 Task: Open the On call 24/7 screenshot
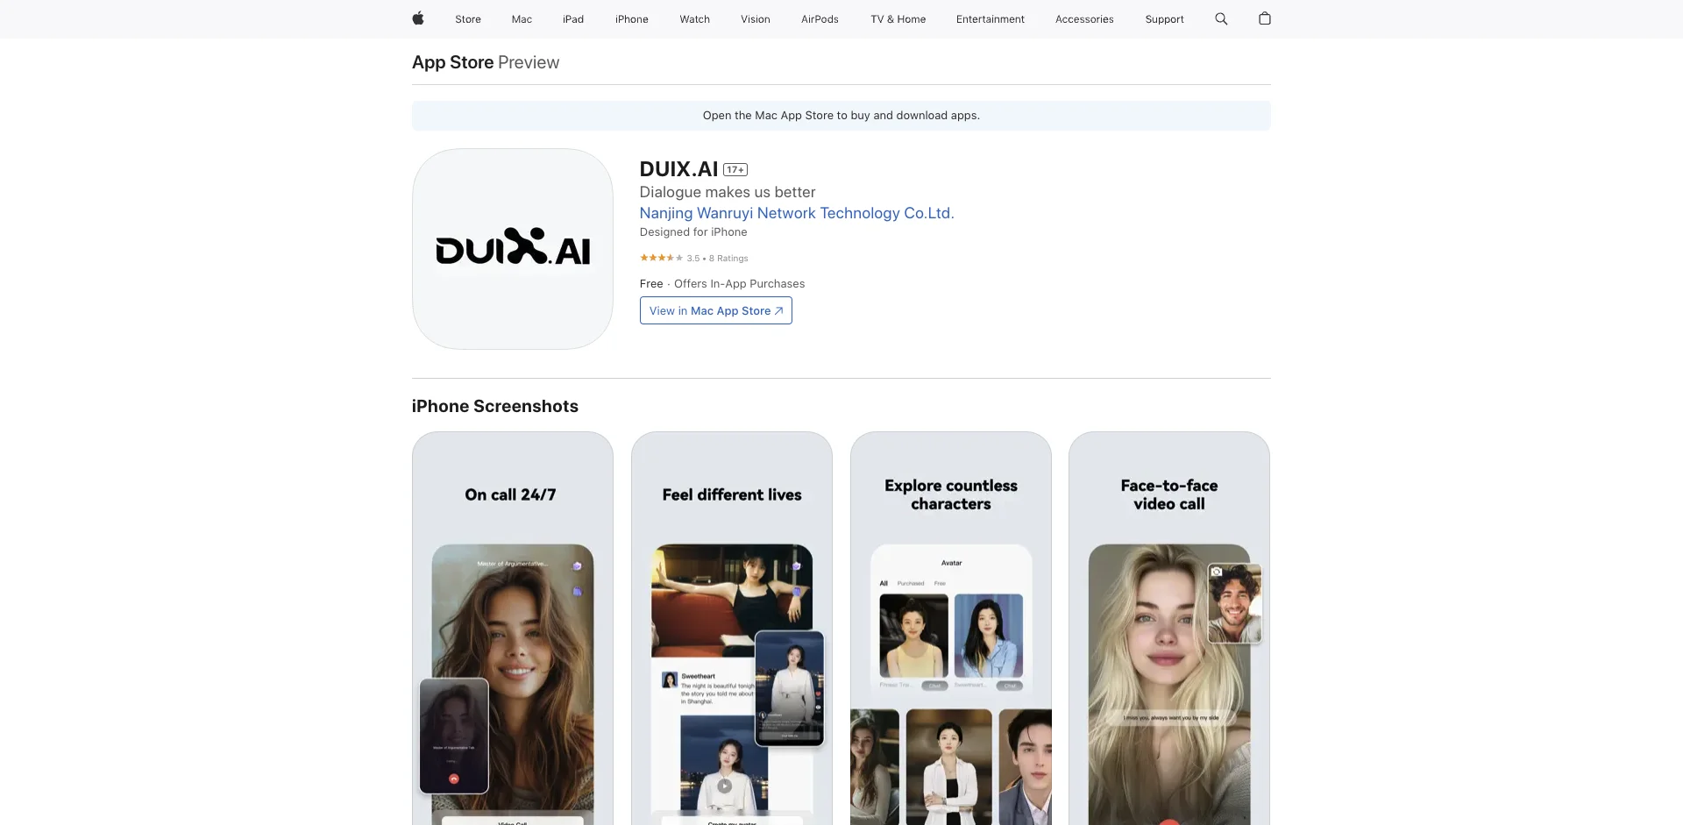coord(512,628)
